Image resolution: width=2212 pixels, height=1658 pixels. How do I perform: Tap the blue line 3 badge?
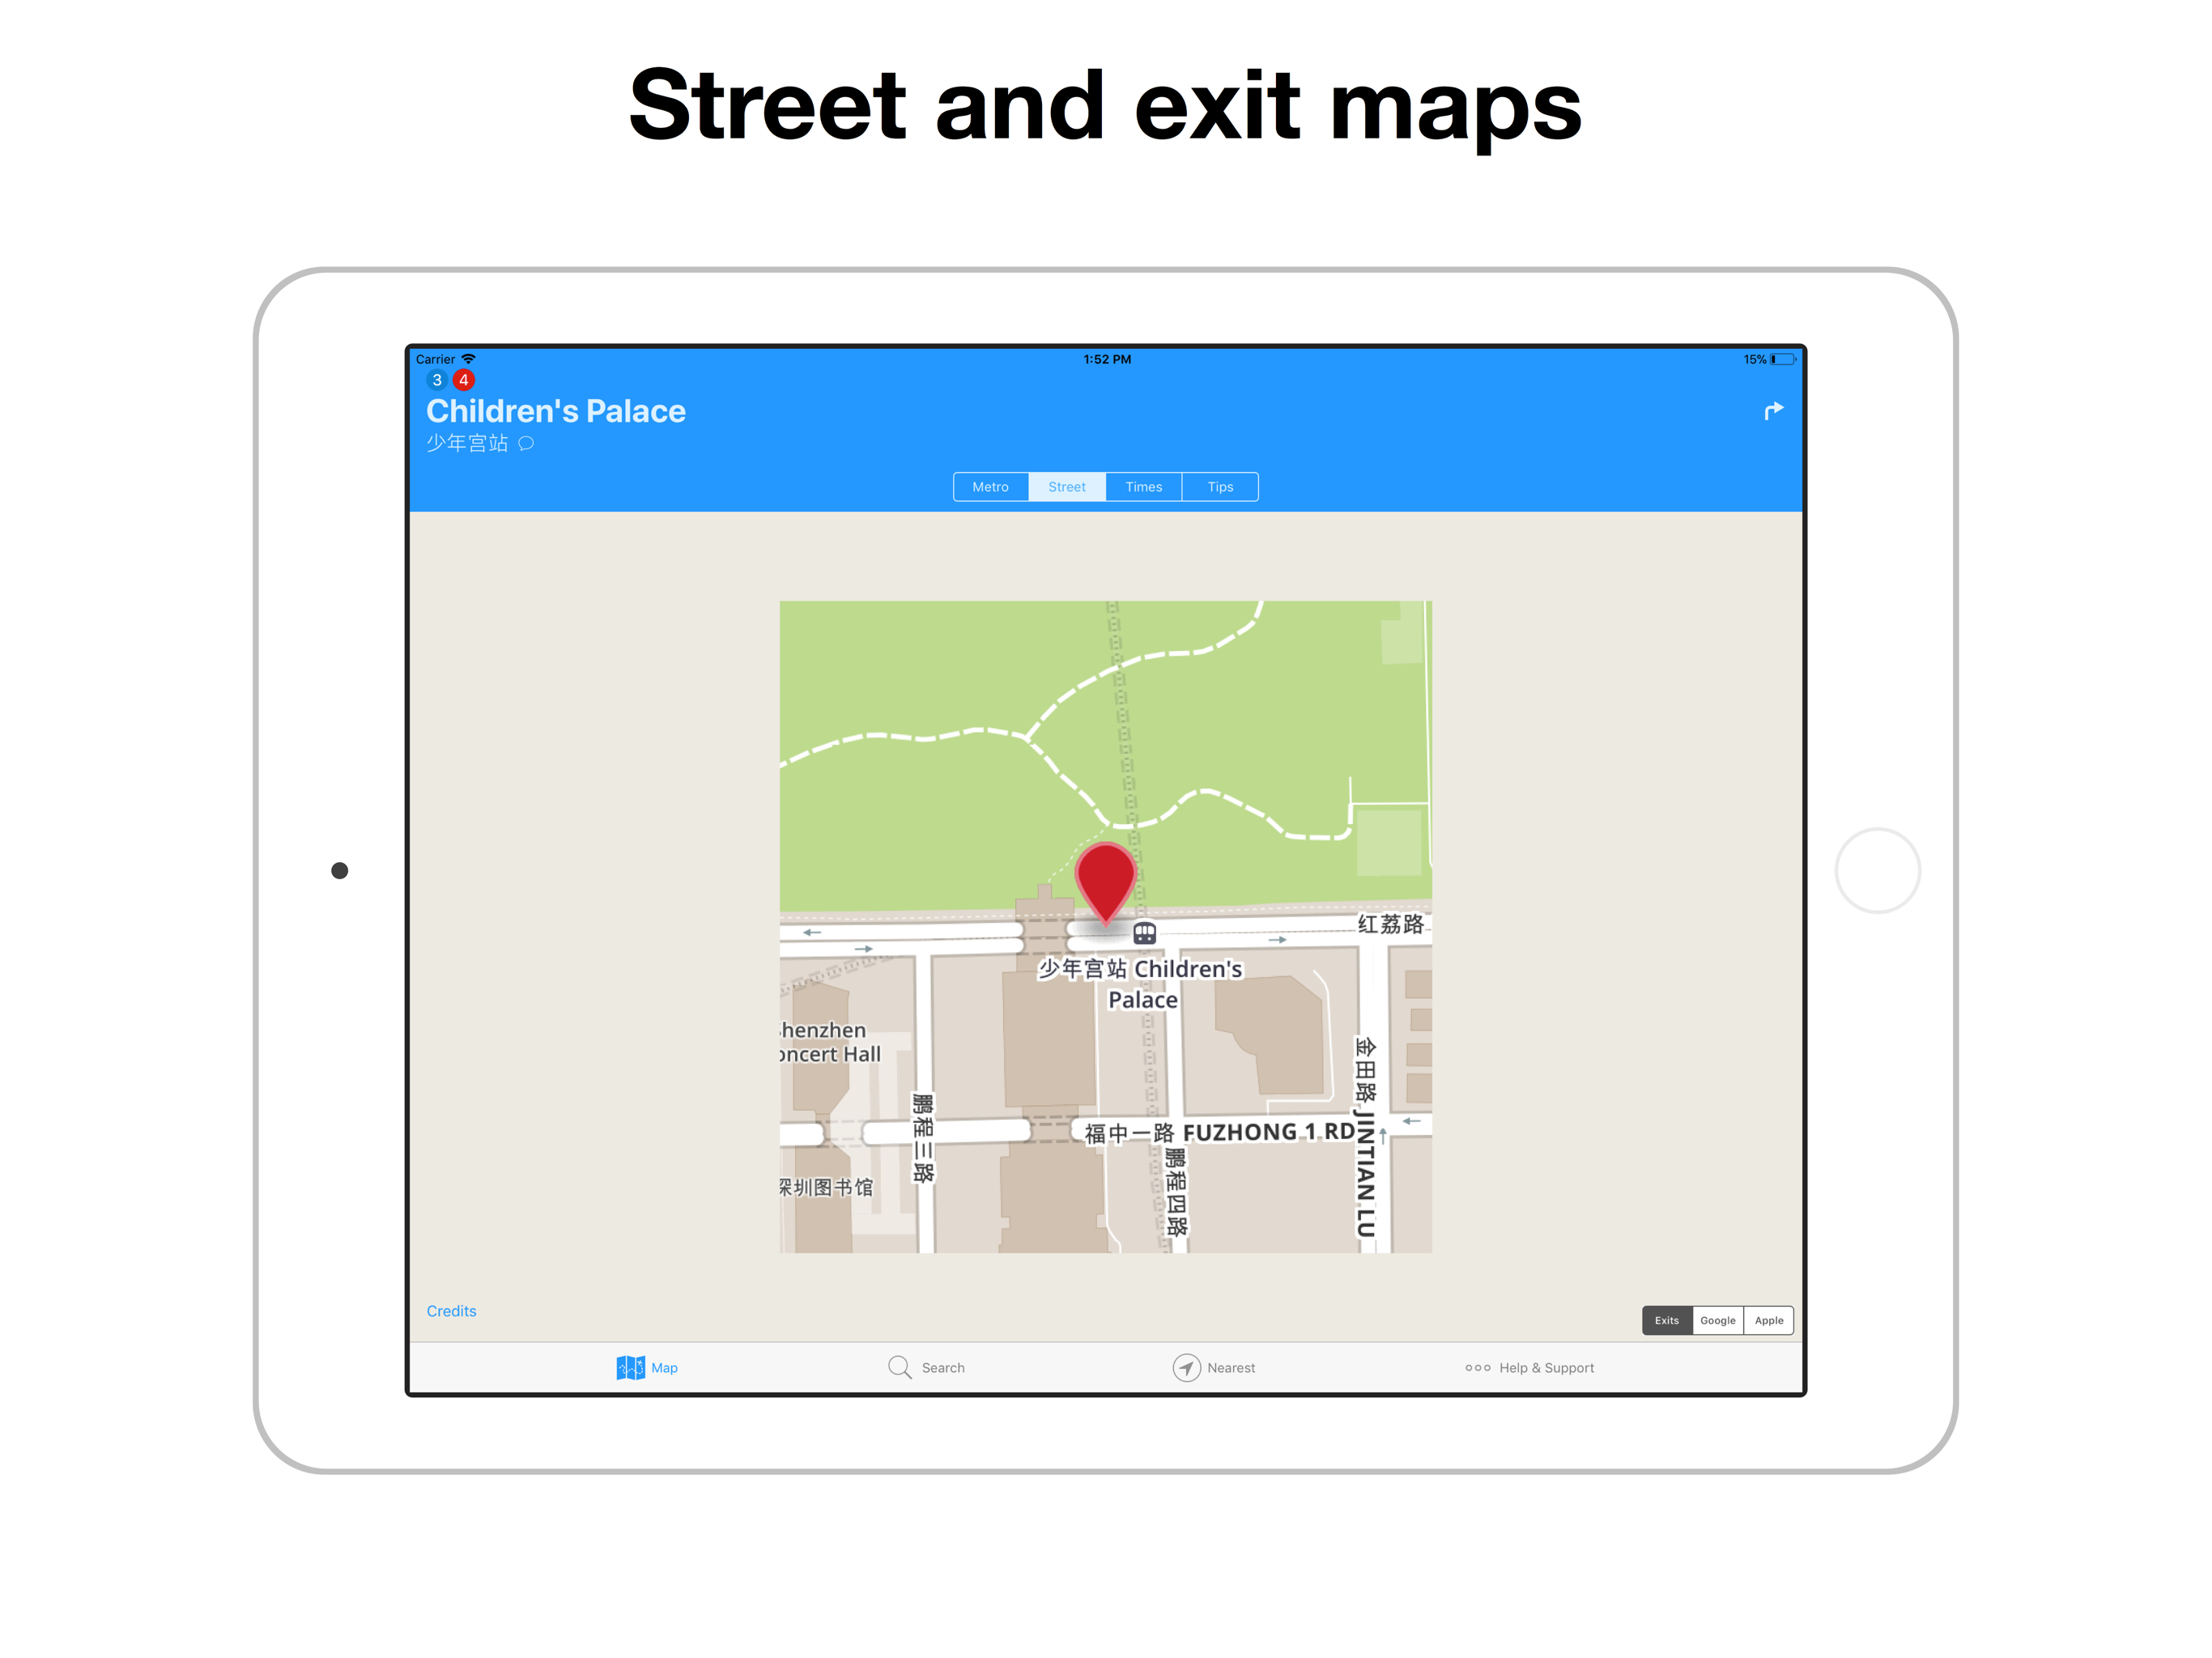[437, 380]
